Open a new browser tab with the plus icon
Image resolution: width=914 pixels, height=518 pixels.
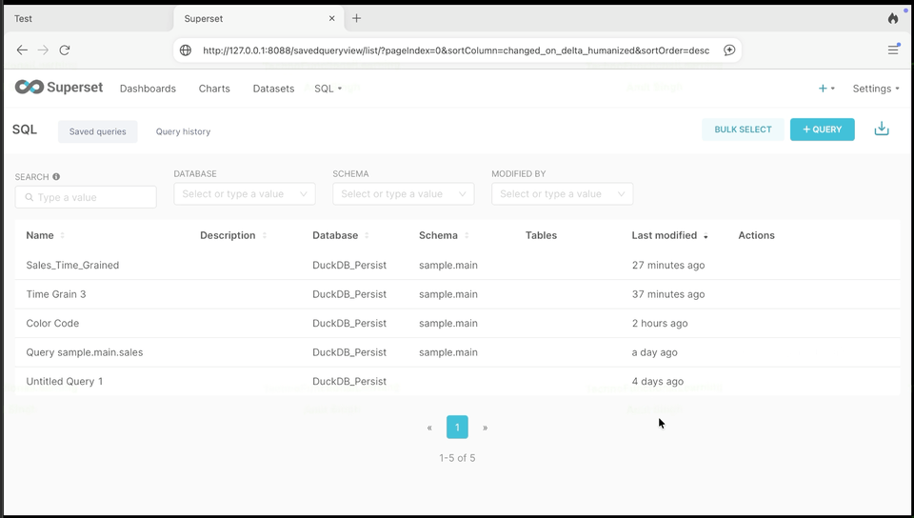point(356,18)
